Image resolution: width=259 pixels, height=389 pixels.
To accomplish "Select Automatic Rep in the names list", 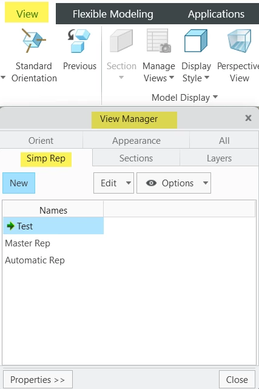I will (35, 260).
